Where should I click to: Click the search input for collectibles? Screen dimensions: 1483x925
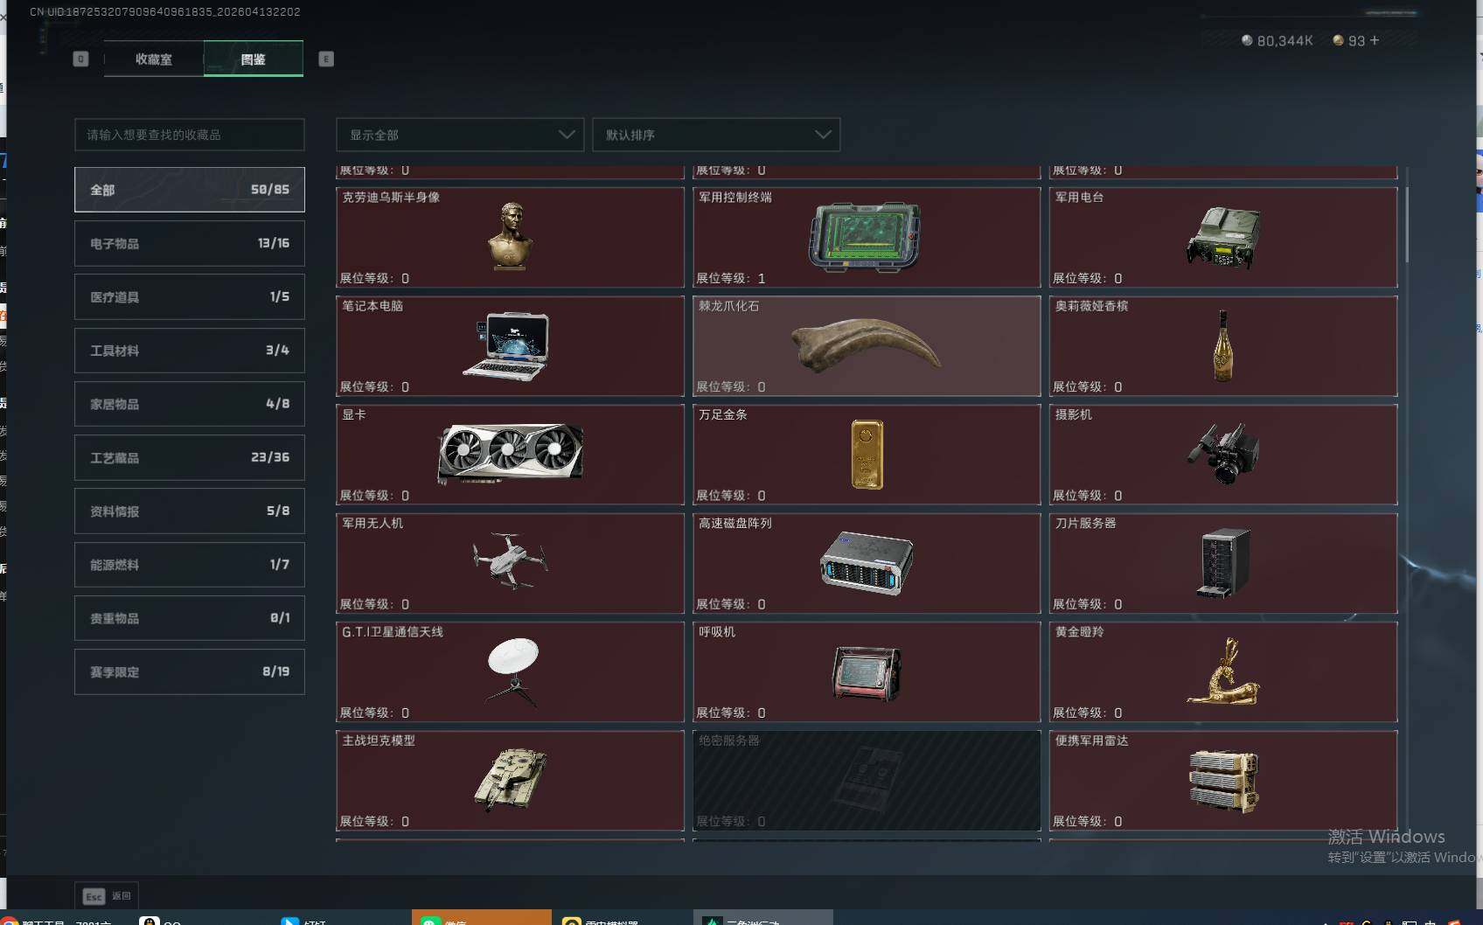pos(189,135)
